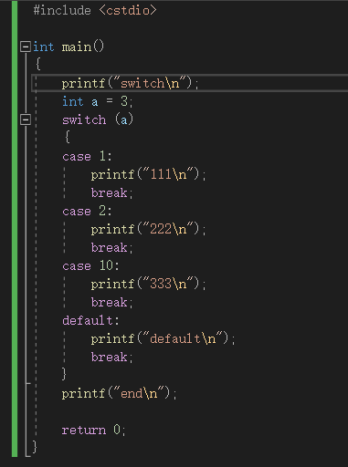Click the return 0 statement
Image resolution: width=348 pixels, height=467 pixels.
tap(93, 431)
